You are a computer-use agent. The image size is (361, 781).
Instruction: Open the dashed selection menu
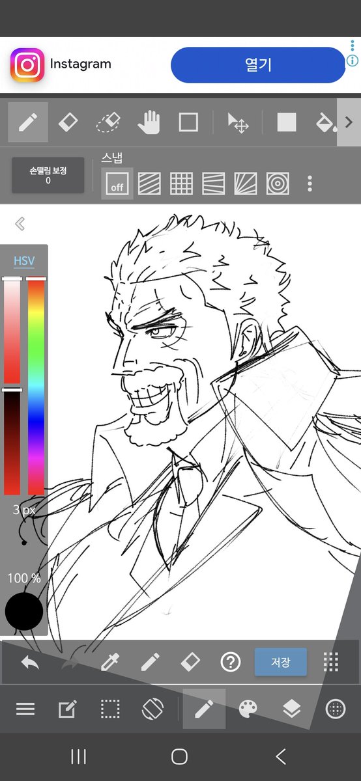[110, 709]
